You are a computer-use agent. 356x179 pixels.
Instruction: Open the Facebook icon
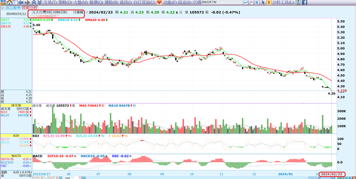[x=304, y=2]
